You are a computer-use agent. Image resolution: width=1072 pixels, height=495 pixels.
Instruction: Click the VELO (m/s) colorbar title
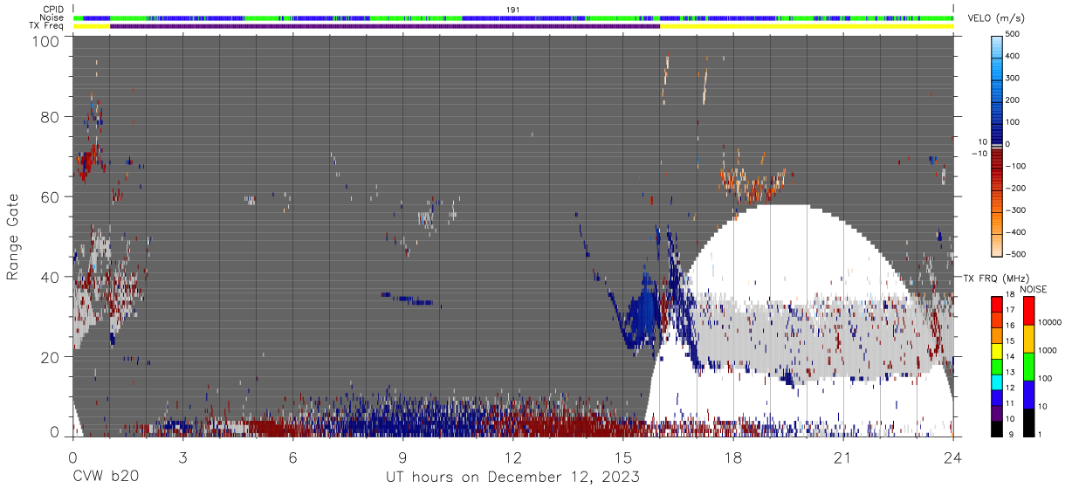(x=997, y=18)
